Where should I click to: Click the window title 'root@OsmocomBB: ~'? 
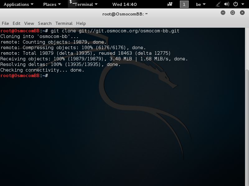[x=125, y=14]
